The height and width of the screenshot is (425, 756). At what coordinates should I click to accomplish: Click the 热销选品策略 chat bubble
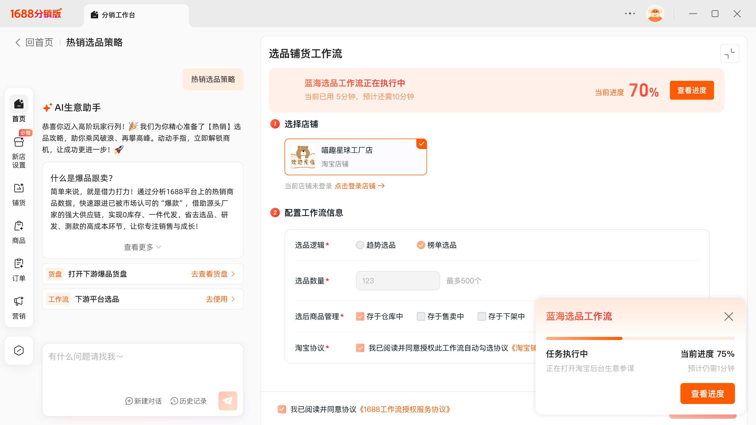213,79
